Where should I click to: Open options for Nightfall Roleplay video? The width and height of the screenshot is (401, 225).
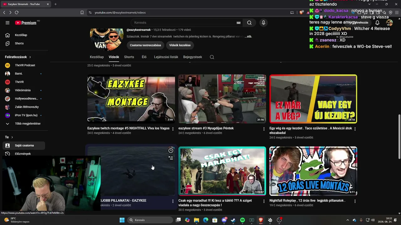[x=355, y=201]
